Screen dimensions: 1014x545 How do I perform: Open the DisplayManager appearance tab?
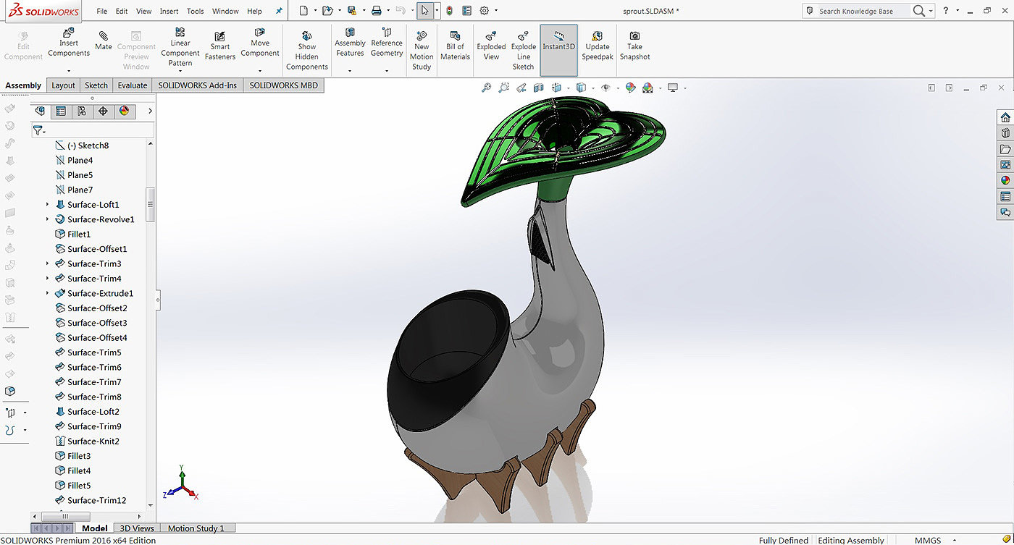[x=124, y=111]
